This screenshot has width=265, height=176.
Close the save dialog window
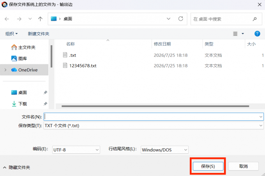[260, 5]
